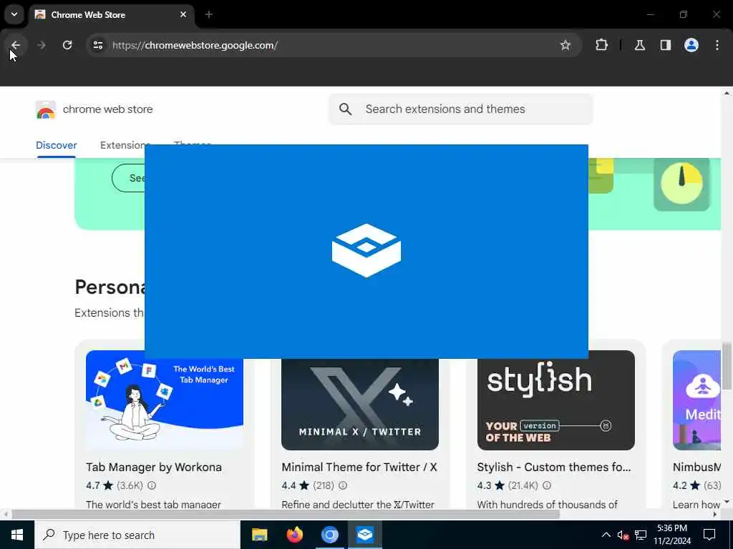Click the address bar URL
Image resolution: width=733 pixels, height=549 pixels.
point(195,45)
